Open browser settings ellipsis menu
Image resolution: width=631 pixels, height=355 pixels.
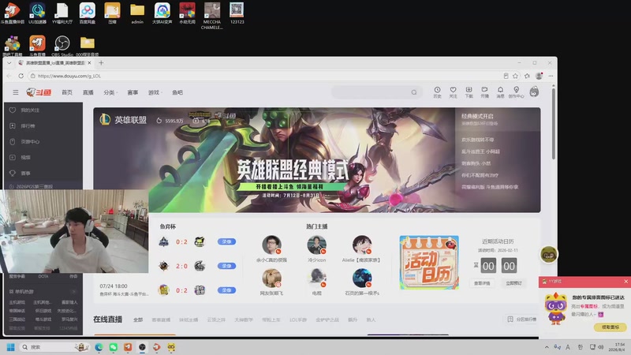(551, 76)
